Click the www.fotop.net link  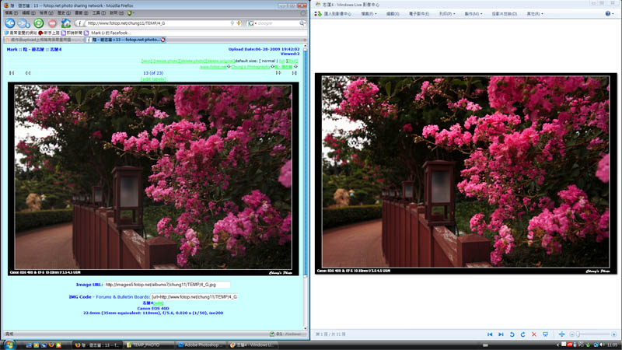[x=213, y=67]
